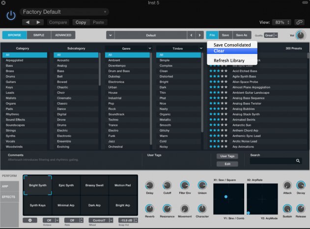The image size is (310, 229).
Task: Select the Epic Synth performance pad
Action: coord(66,185)
